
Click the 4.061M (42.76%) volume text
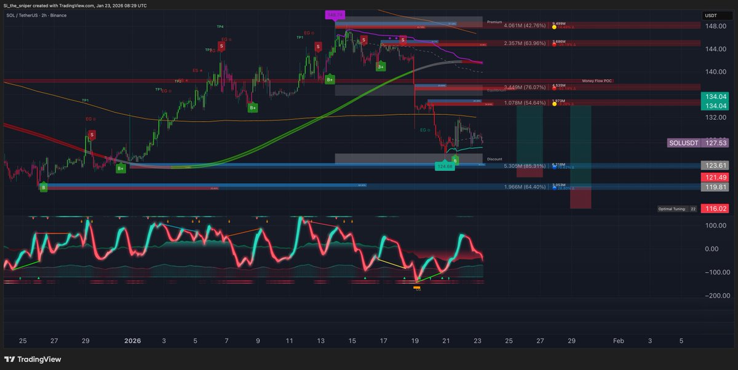tap(525, 25)
